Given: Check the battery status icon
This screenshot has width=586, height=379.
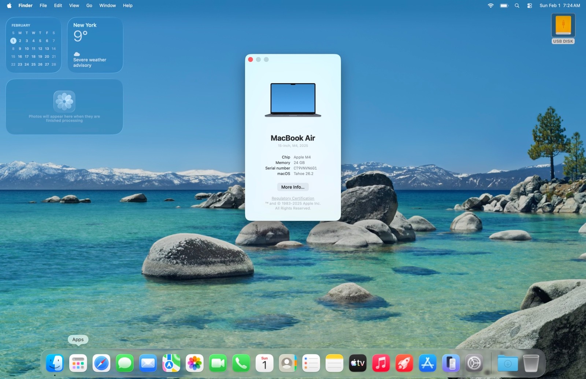Looking at the screenshot, I should (504, 5).
